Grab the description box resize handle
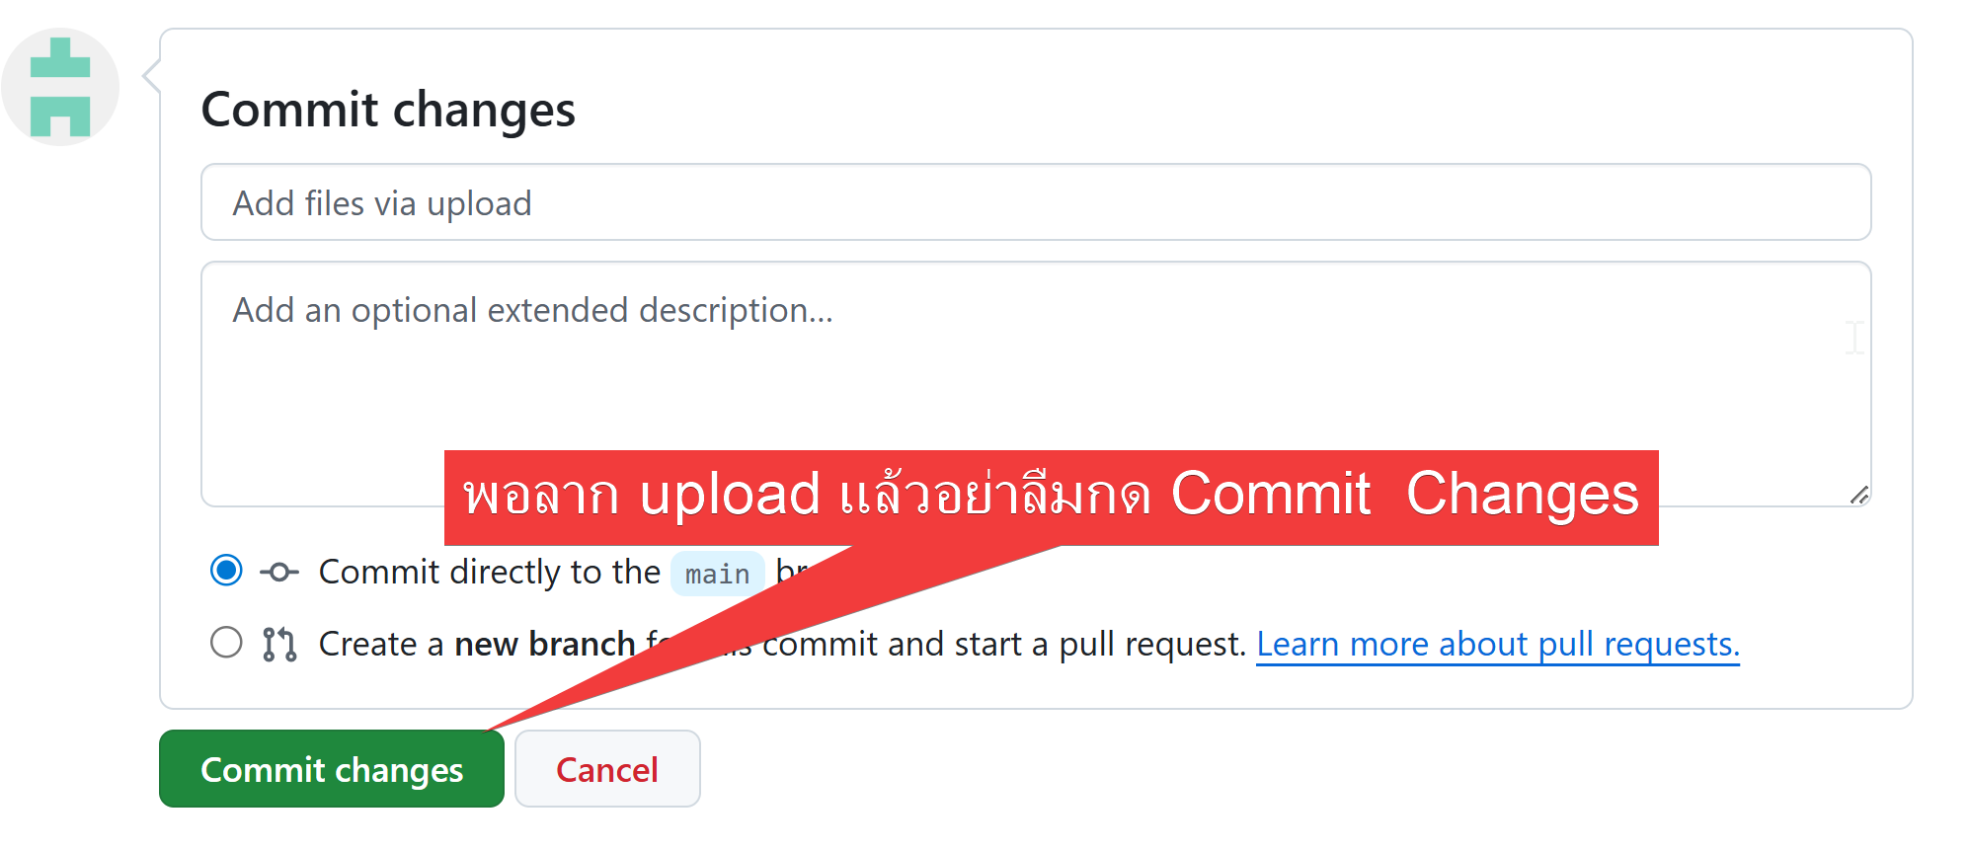Screen dimensions: 1970x851 coord(1858,495)
